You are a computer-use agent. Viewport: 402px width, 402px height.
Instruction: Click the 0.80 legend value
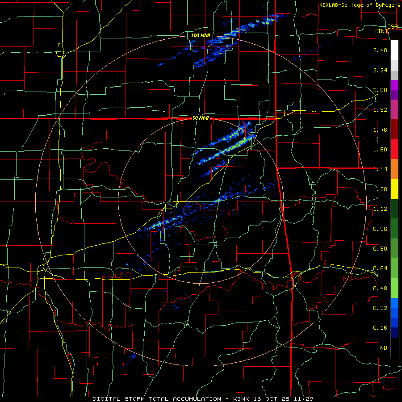[380, 249]
